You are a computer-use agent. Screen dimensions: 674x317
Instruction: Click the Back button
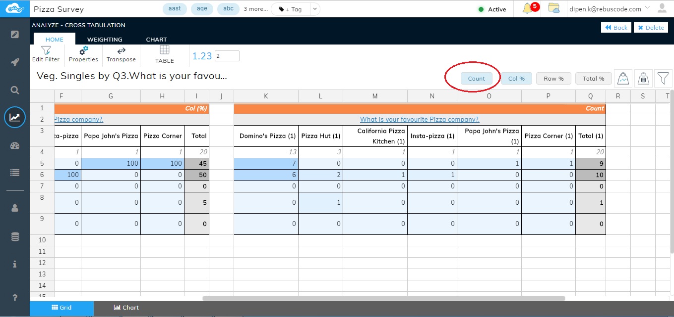click(616, 28)
